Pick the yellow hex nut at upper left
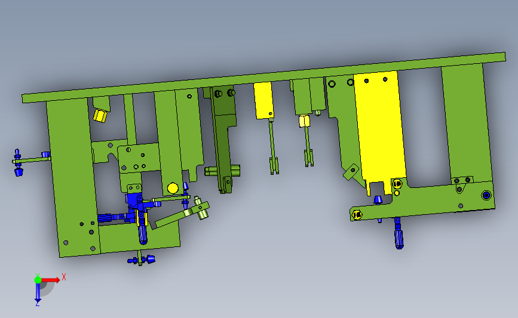 (x=100, y=116)
